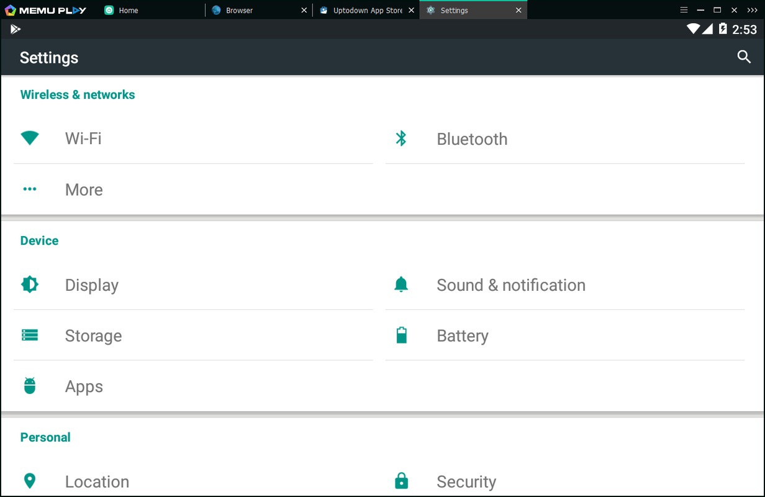Open Battery settings

point(565,335)
